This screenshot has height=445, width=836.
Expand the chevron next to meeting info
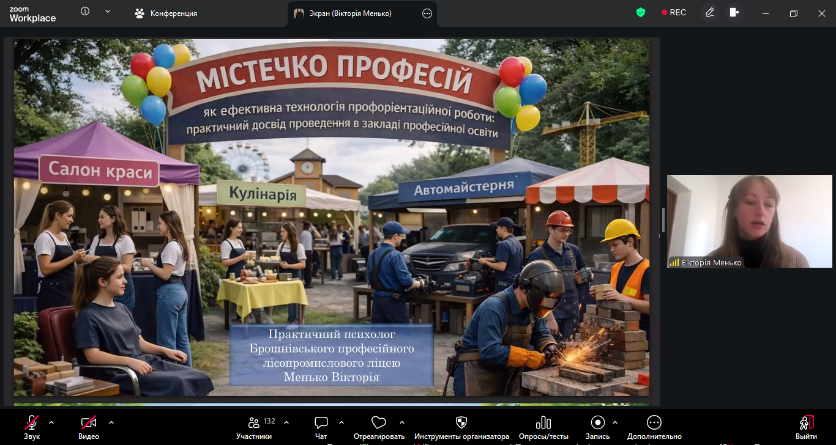pos(108,12)
